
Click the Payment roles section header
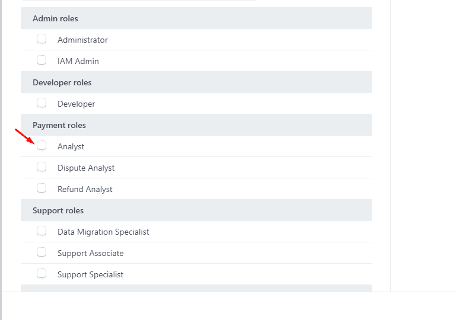pos(59,125)
